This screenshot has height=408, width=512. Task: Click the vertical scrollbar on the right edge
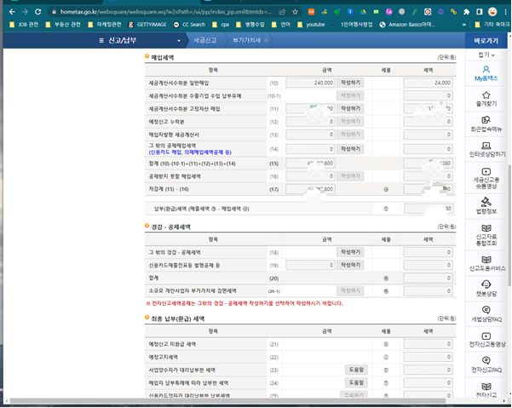click(x=509, y=225)
